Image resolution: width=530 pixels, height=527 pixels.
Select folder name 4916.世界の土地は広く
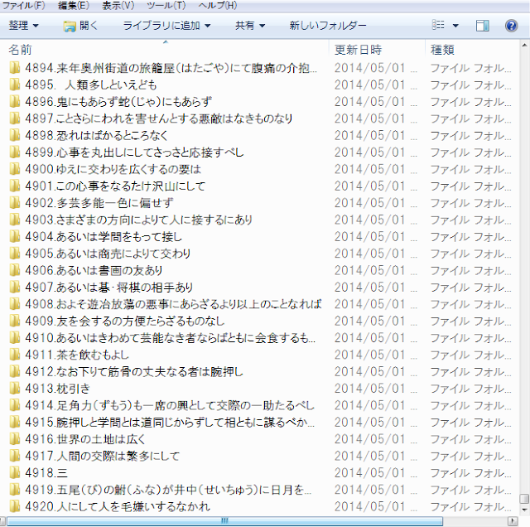(84, 439)
